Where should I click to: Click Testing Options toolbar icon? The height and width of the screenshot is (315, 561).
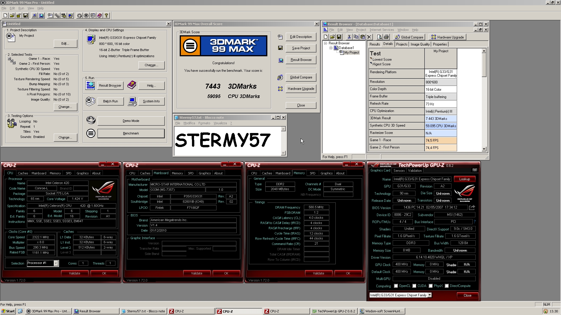64,16
